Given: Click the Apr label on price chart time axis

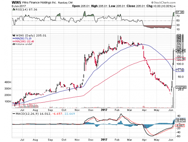Looking at the screenshot, I should click(x=144, y=110).
